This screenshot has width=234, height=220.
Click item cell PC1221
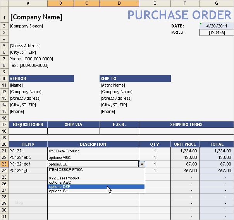pyautogui.click(x=28, y=151)
